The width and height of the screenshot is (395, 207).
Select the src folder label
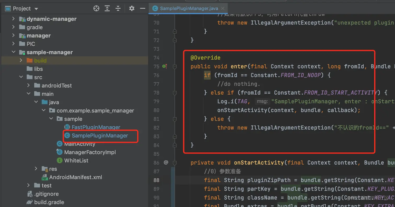(x=38, y=77)
